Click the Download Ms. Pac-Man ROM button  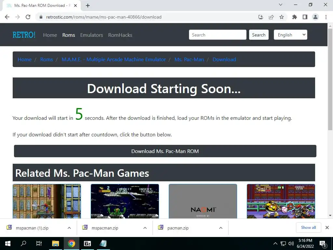click(165, 151)
